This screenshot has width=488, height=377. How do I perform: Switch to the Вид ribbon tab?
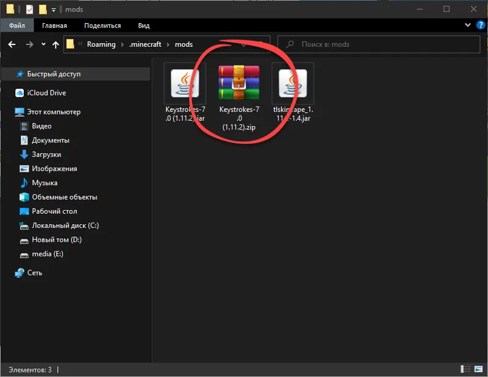[143, 26]
